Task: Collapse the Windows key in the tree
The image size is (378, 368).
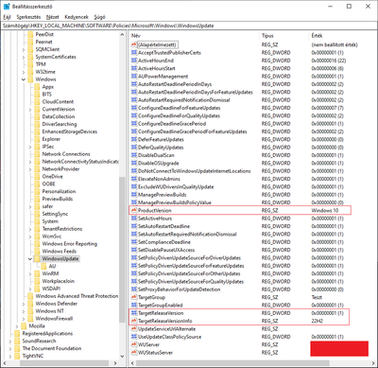Action: (x=24, y=79)
